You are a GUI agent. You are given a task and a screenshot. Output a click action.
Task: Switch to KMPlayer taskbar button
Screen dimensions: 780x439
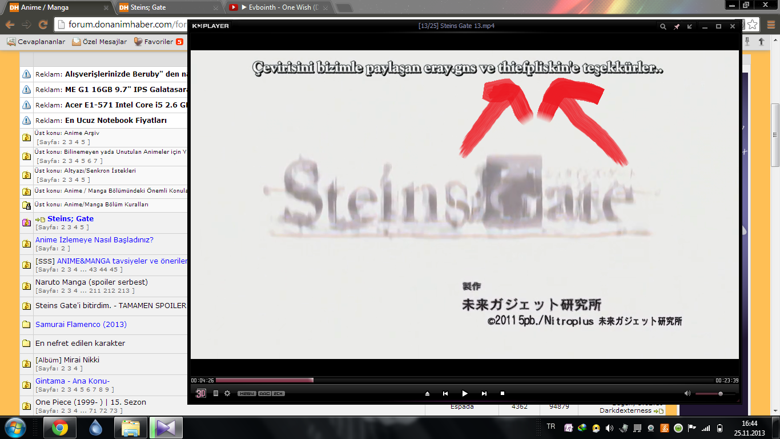[166, 428]
